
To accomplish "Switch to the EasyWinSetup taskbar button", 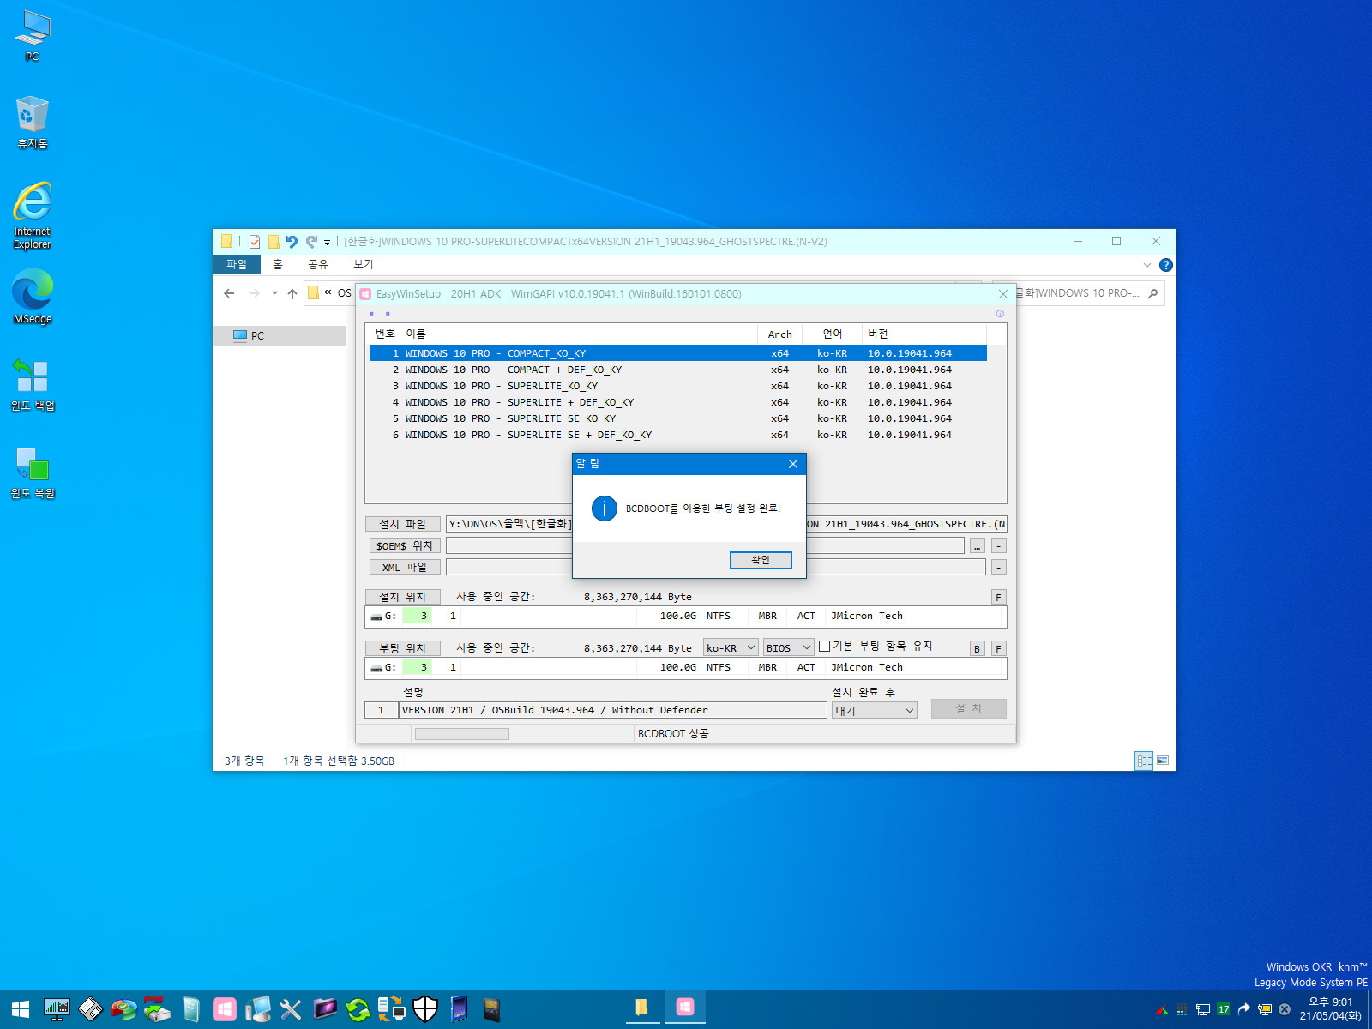I will 685,1008.
